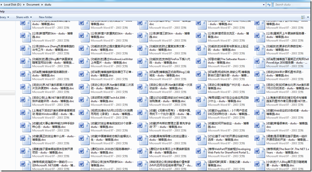The height and width of the screenshot is (172, 312).
Task: Click icon of [好消息]博客园正式启用Blog二级域名 file
Action: pos(143,76)
